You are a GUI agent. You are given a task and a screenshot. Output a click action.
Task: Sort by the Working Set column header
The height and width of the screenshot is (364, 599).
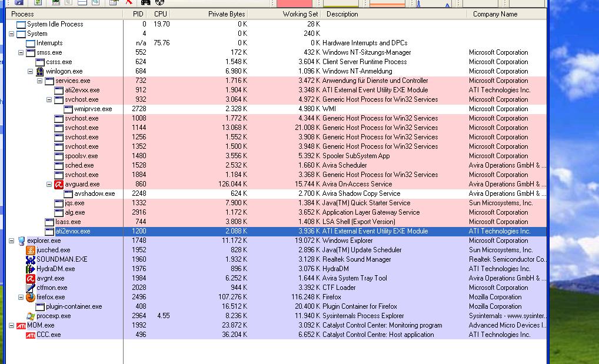pos(284,14)
